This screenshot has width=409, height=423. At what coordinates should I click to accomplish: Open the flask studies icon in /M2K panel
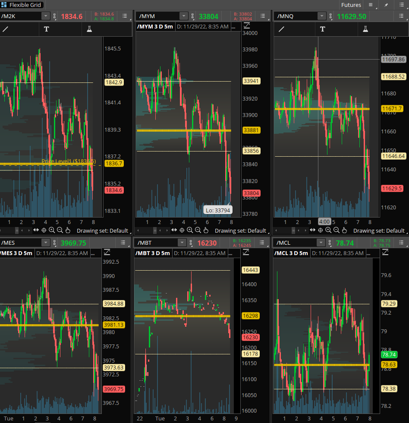click(x=89, y=29)
